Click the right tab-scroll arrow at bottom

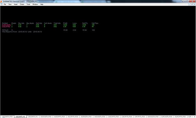(x=195, y=117)
